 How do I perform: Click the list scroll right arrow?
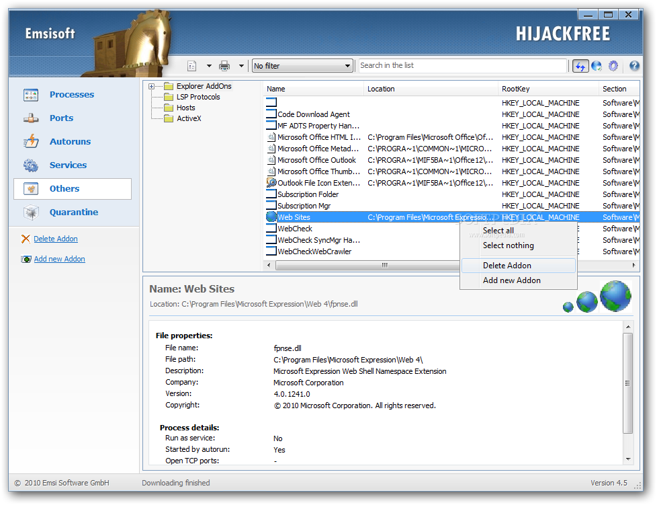(x=633, y=265)
